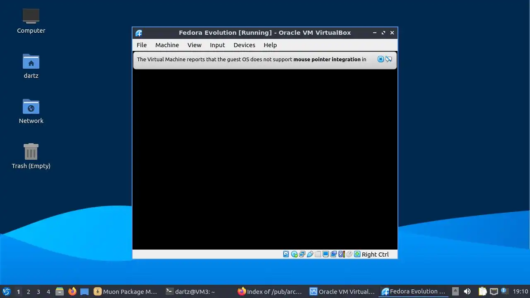Launch Firefox from the quick launch
This screenshot has width=530, height=298.
click(72, 291)
